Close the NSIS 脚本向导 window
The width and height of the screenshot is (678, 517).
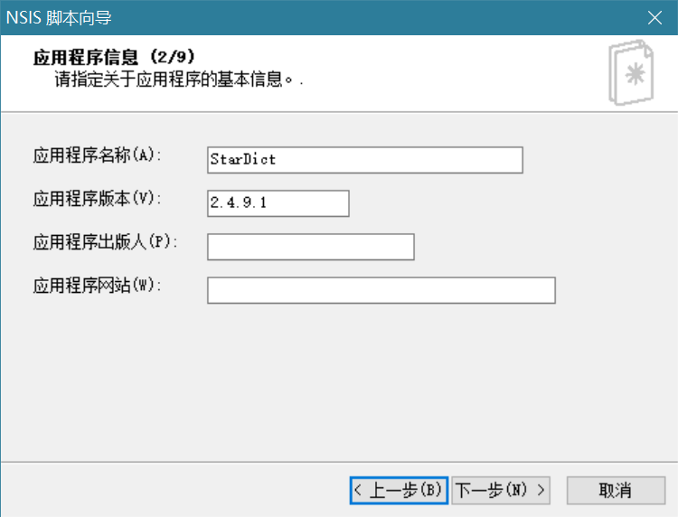(x=655, y=17)
